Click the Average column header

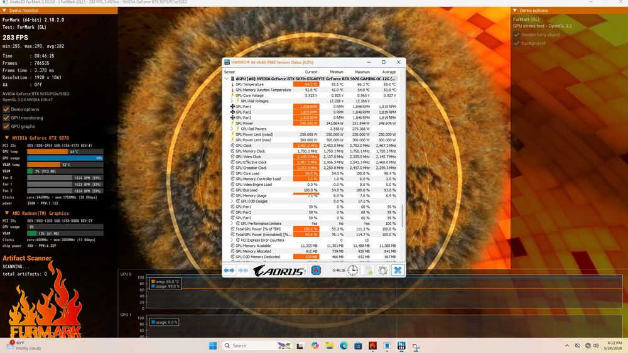[x=389, y=72]
